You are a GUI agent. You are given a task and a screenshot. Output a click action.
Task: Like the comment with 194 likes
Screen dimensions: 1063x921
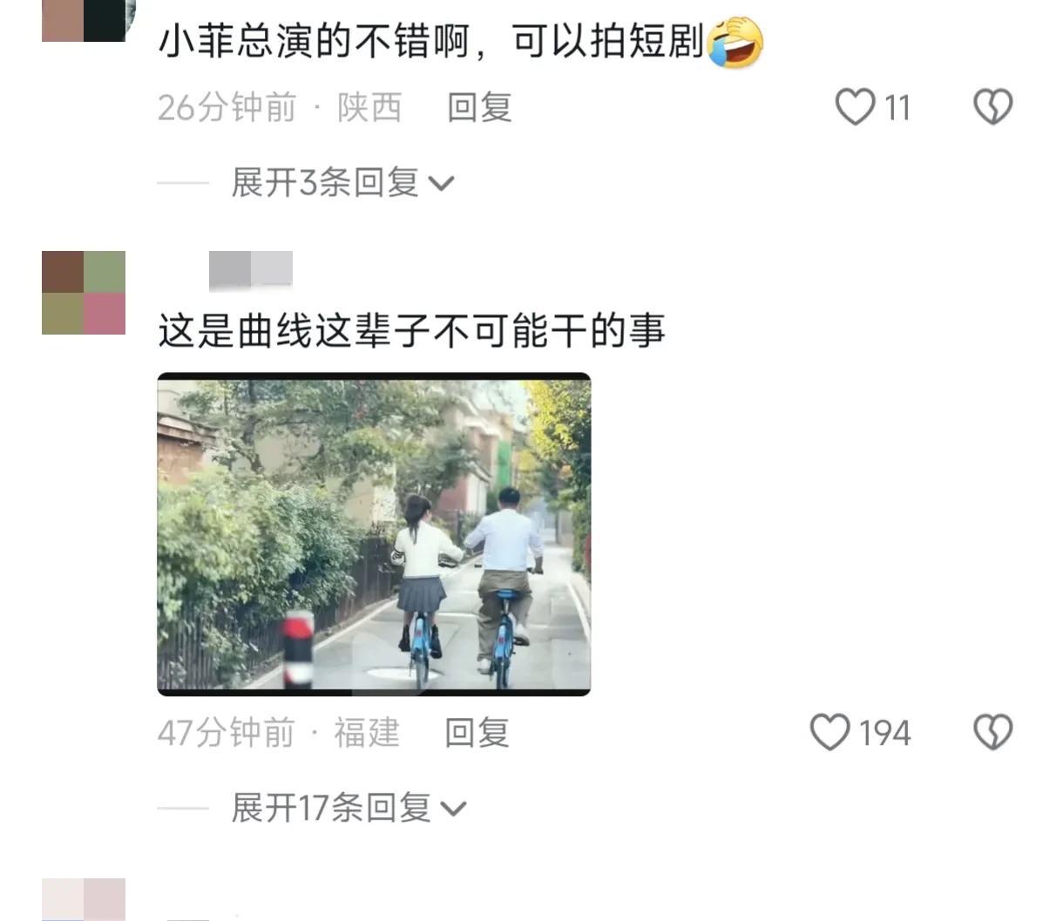(x=829, y=732)
